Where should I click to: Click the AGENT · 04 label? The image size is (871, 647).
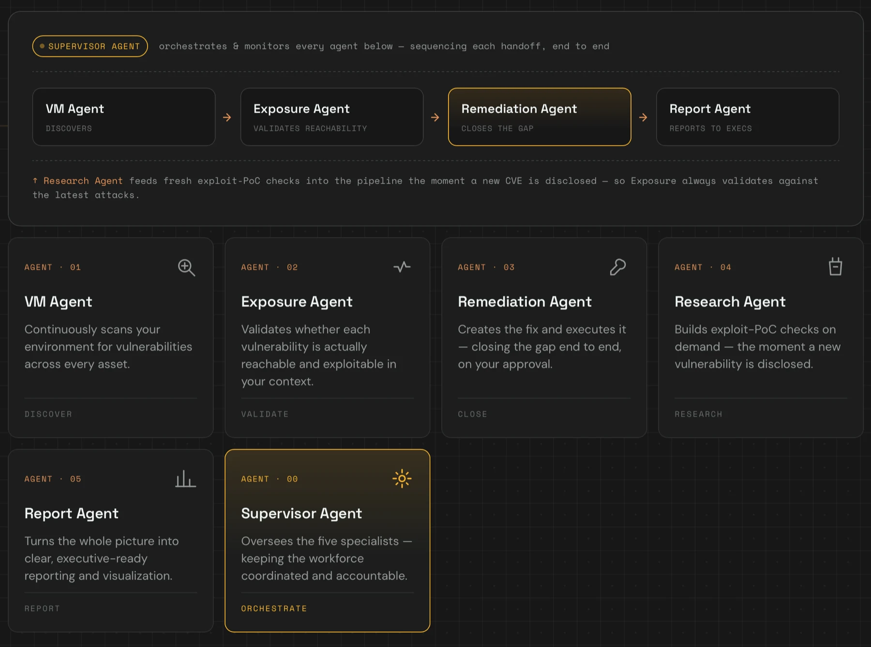click(x=703, y=267)
